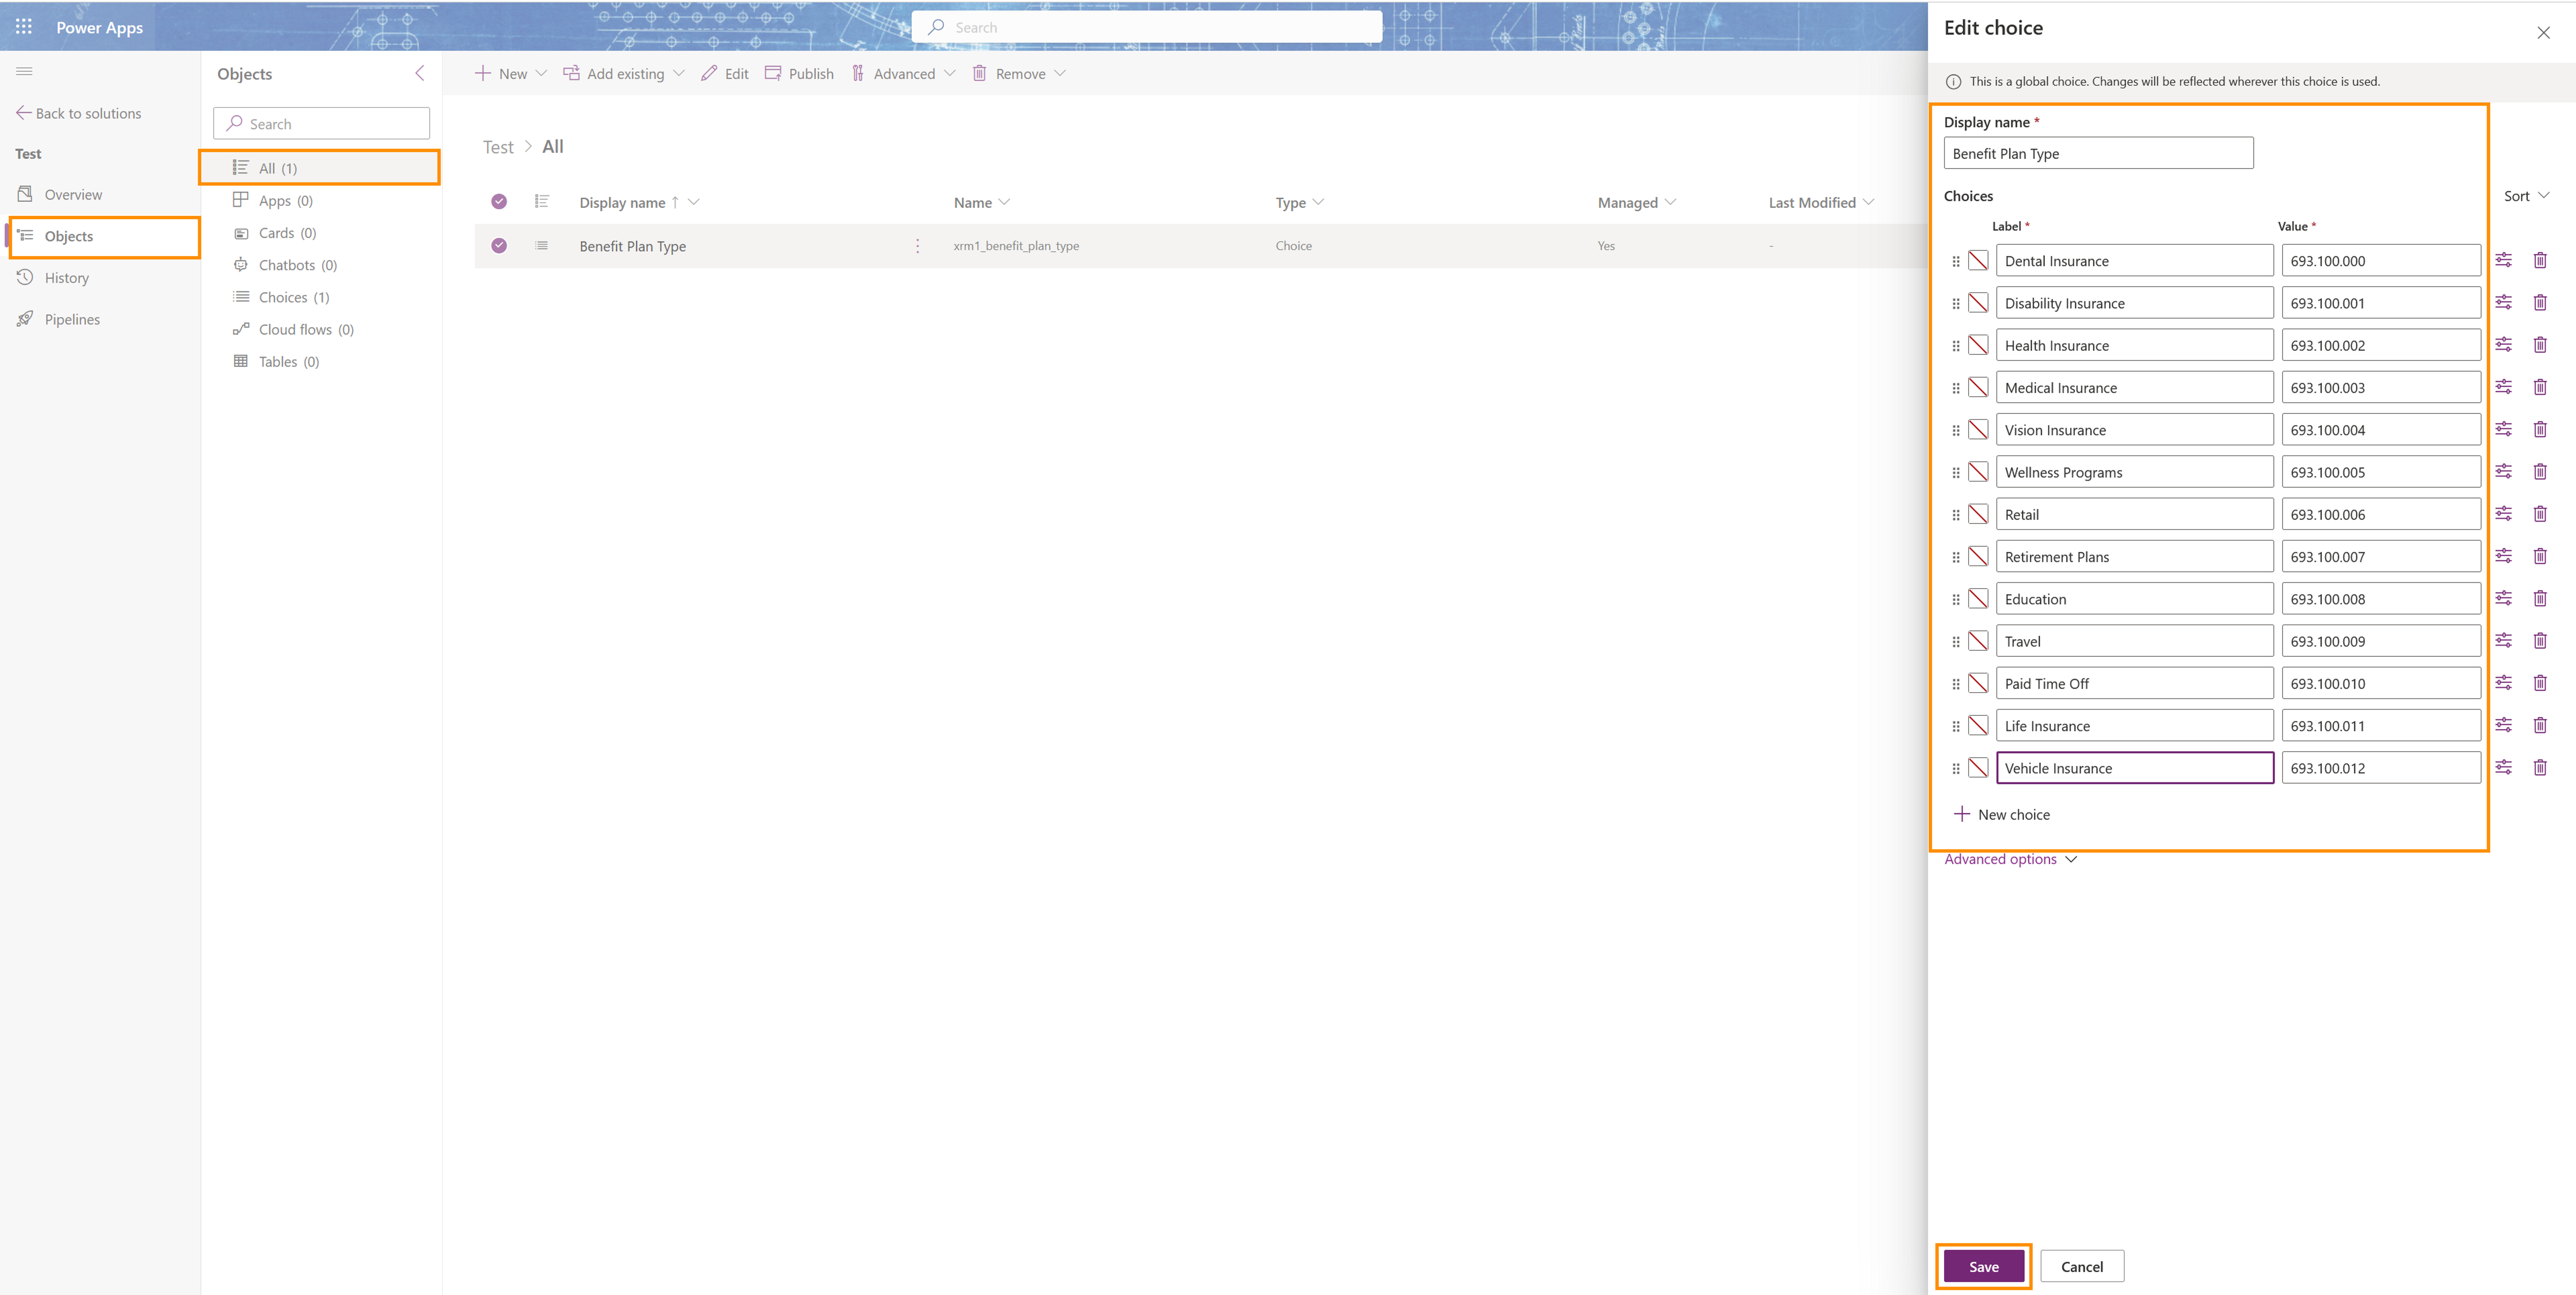Open the Power Apps app launcher waffle
The height and width of the screenshot is (1295, 2576).
(x=24, y=27)
